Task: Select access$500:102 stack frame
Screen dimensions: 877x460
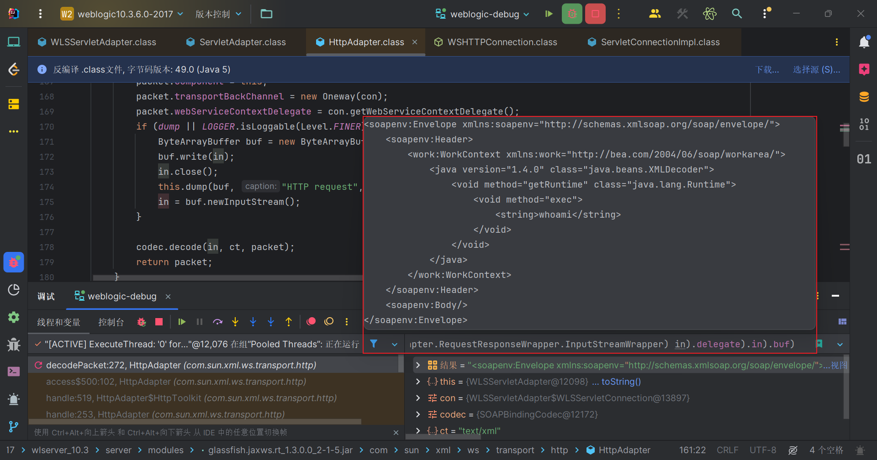Action: [x=213, y=382]
